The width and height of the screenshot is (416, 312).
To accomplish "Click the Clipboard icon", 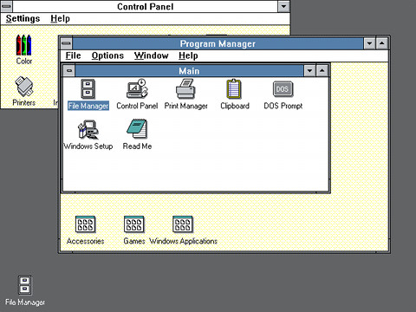I will pyautogui.click(x=234, y=89).
